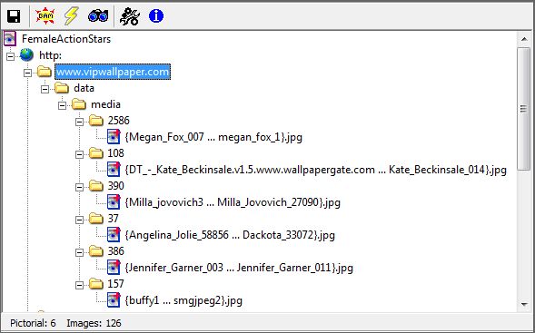Collapse the data folder node

tap(45, 89)
